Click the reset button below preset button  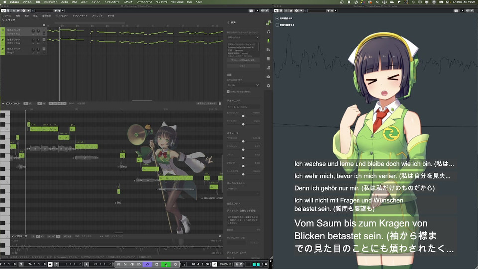coord(243,66)
